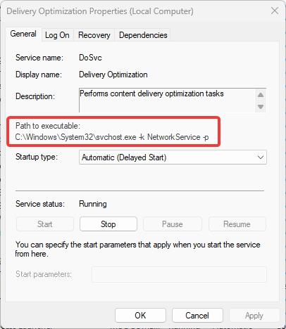Screen dimensions: 286x329
Task: Click the Apply button
Action: pos(254,316)
